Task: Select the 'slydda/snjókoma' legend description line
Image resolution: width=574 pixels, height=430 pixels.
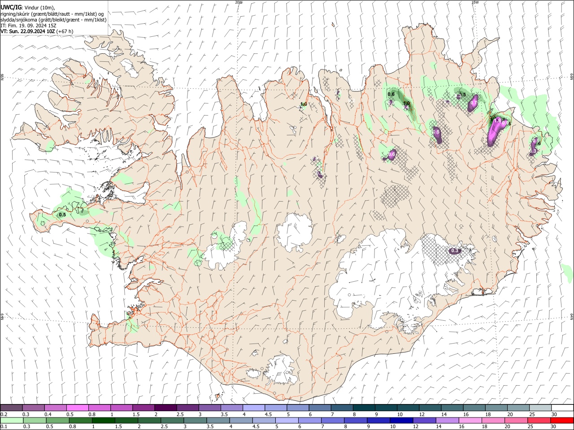Action: (53, 20)
